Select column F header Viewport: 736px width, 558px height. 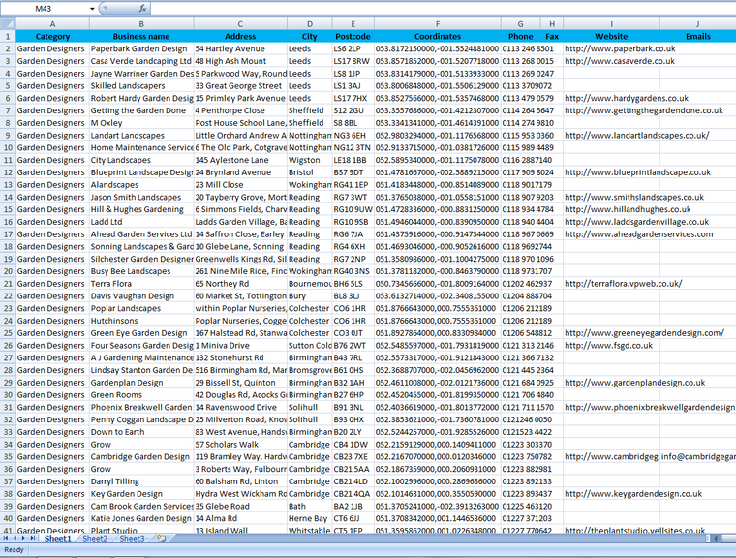(x=438, y=24)
